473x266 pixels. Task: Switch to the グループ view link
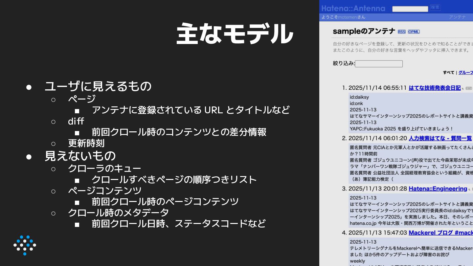pyautogui.click(x=466, y=73)
